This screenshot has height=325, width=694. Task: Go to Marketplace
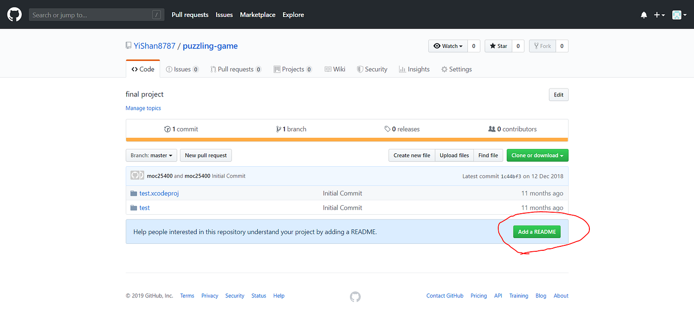tap(258, 15)
